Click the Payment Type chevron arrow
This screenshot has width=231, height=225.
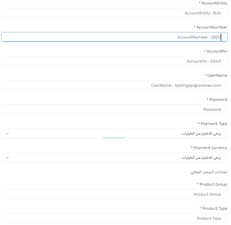tap(7, 134)
